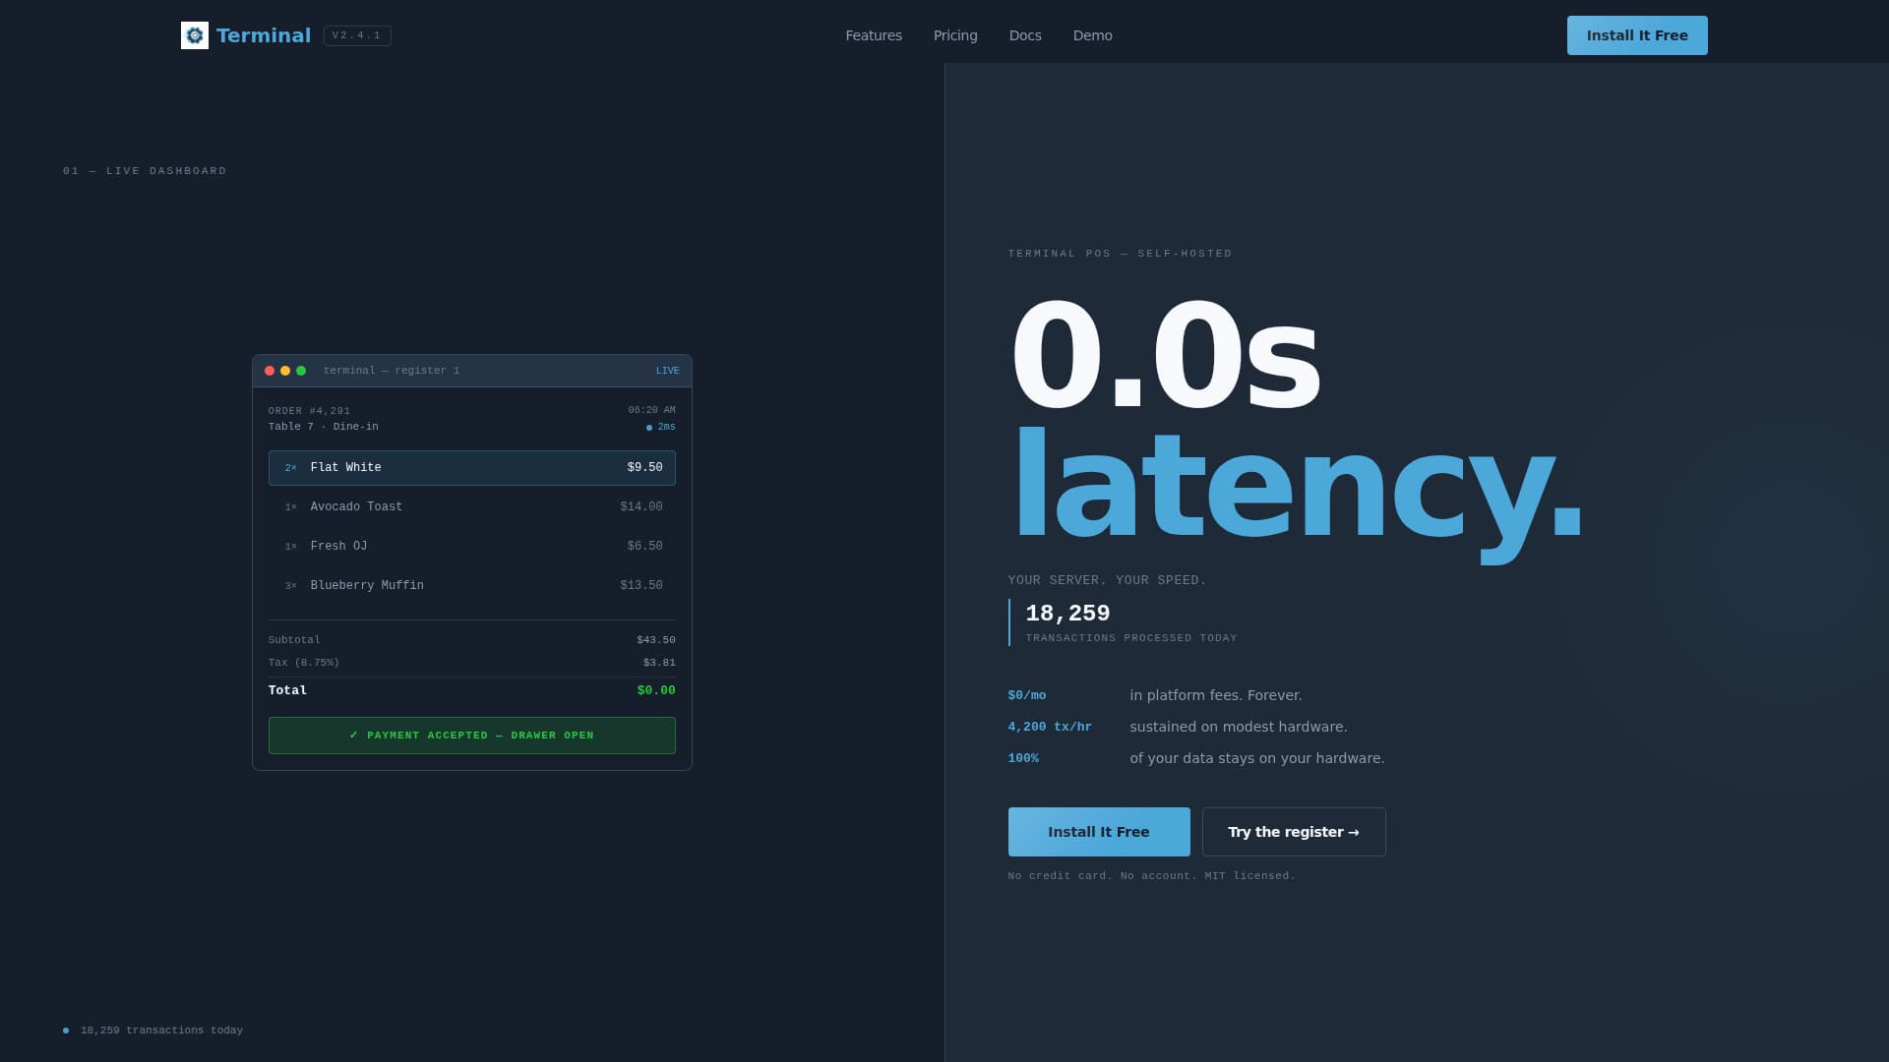1889x1062 pixels.
Task: Click the $13.50 price value
Action: 641,586
